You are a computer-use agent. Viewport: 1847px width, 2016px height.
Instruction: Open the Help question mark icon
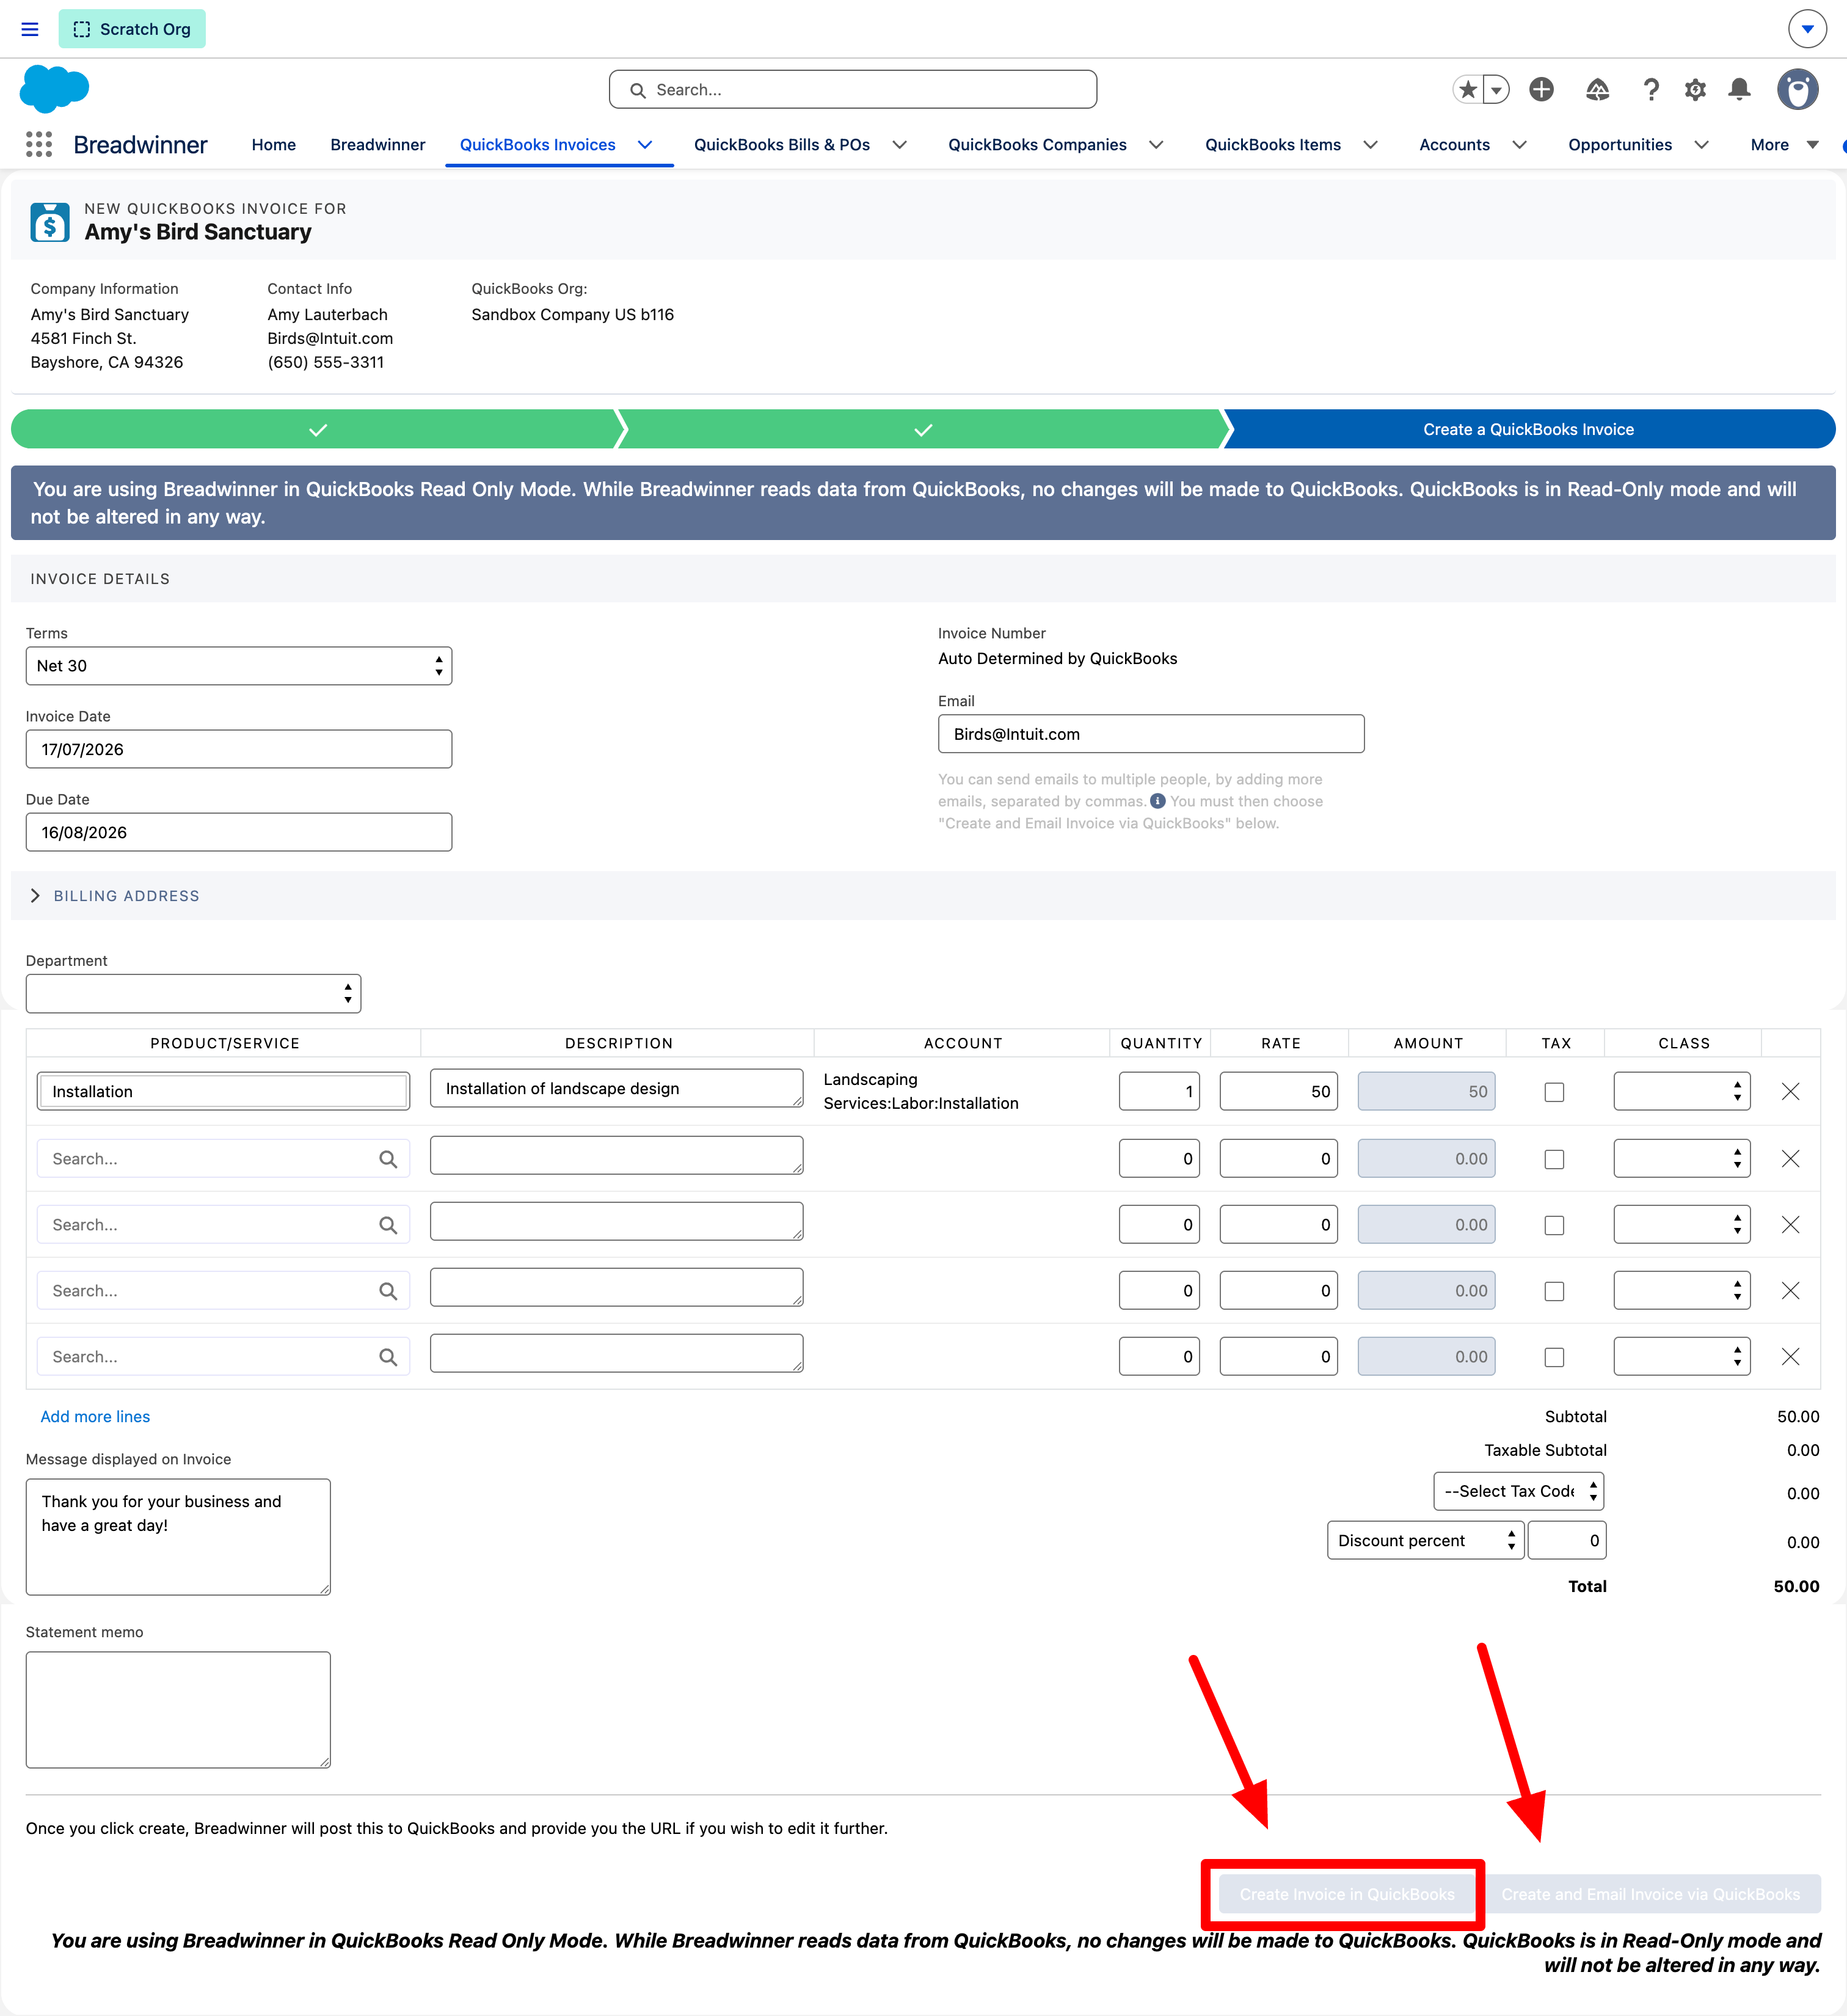[x=1650, y=90]
